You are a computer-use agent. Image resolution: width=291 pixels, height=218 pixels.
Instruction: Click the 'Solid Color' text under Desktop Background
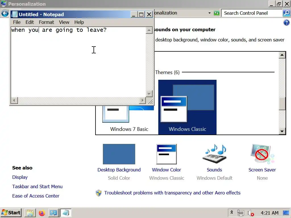tap(119, 178)
